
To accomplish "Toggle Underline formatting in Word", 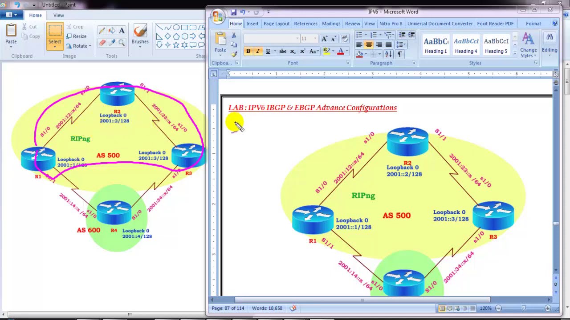I will point(268,51).
